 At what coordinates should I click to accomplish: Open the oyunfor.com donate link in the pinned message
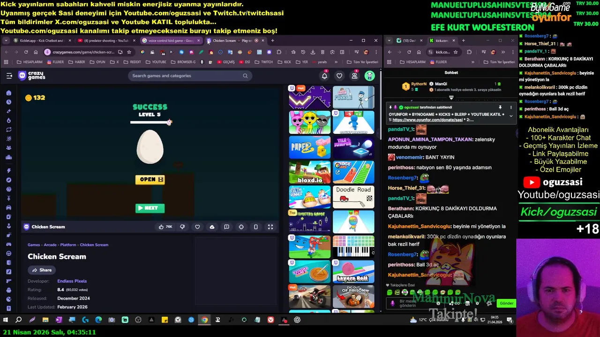coord(427,120)
